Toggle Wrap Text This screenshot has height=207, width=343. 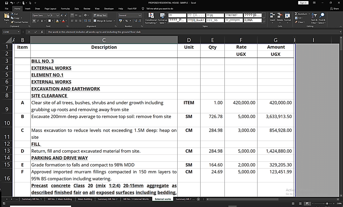[x=100, y=15]
